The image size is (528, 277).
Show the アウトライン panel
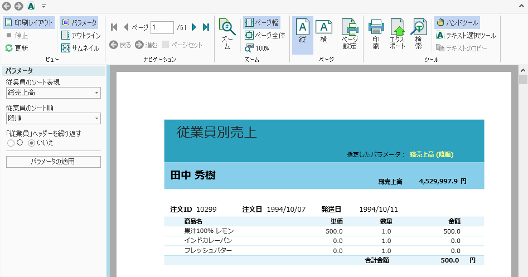pos(81,35)
